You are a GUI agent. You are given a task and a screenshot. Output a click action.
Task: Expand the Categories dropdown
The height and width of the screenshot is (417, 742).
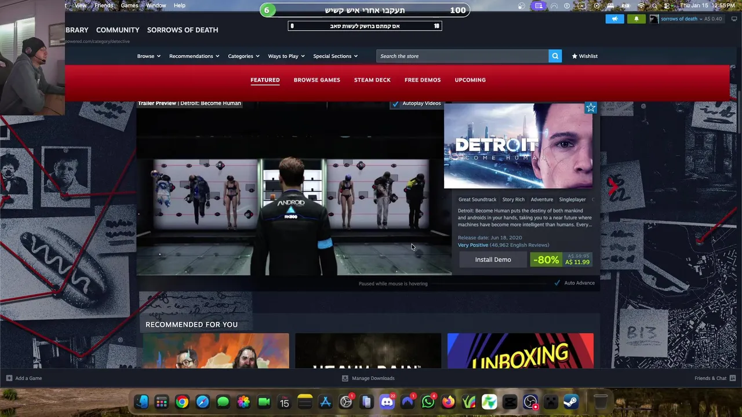243,56
